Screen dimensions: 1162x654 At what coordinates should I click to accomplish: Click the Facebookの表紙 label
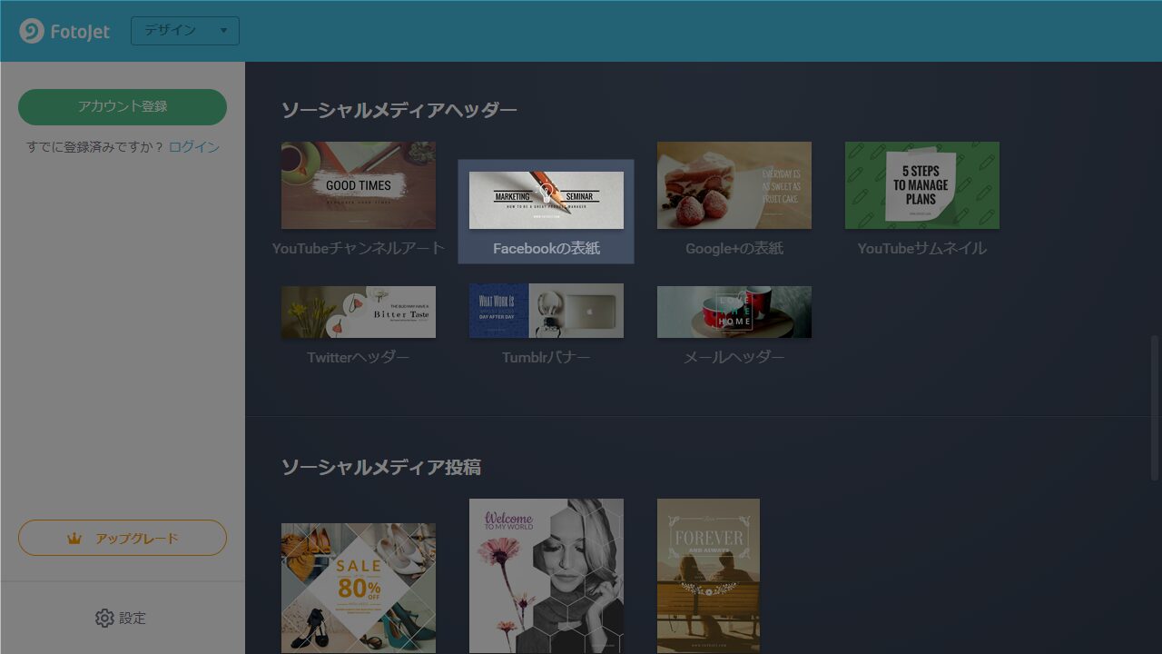[x=547, y=248]
